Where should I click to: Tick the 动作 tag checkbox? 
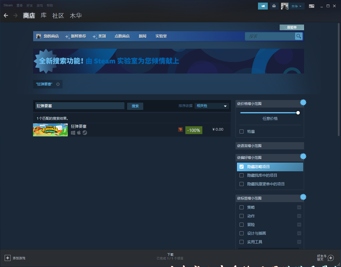tap(241, 216)
